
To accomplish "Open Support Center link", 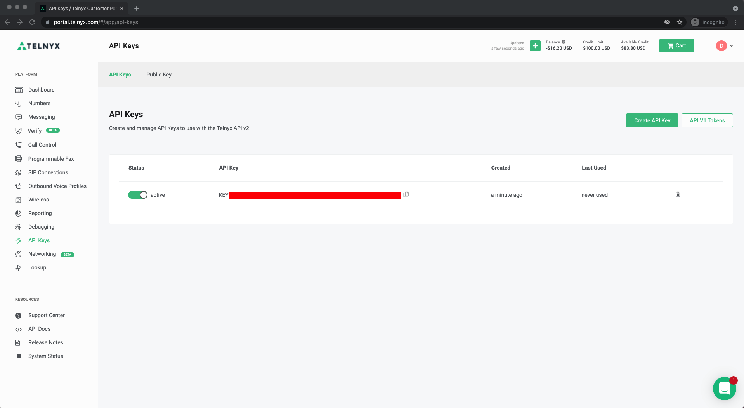I will (x=47, y=315).
